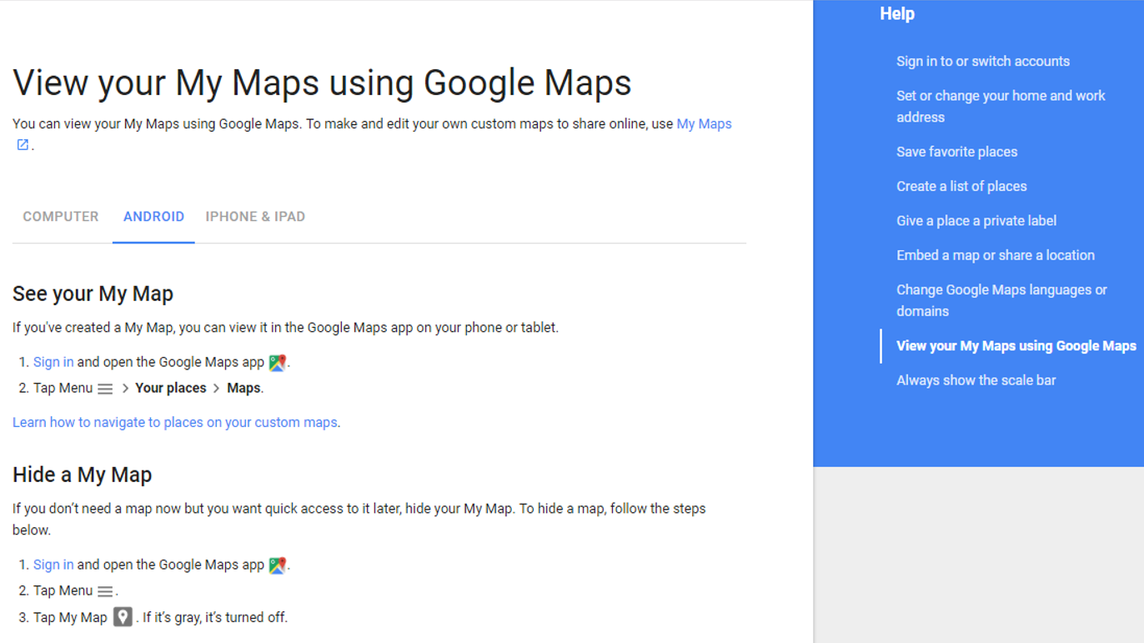The image size is (1144, 643).
Task: Open Create a list of places article
Action: 961,186
